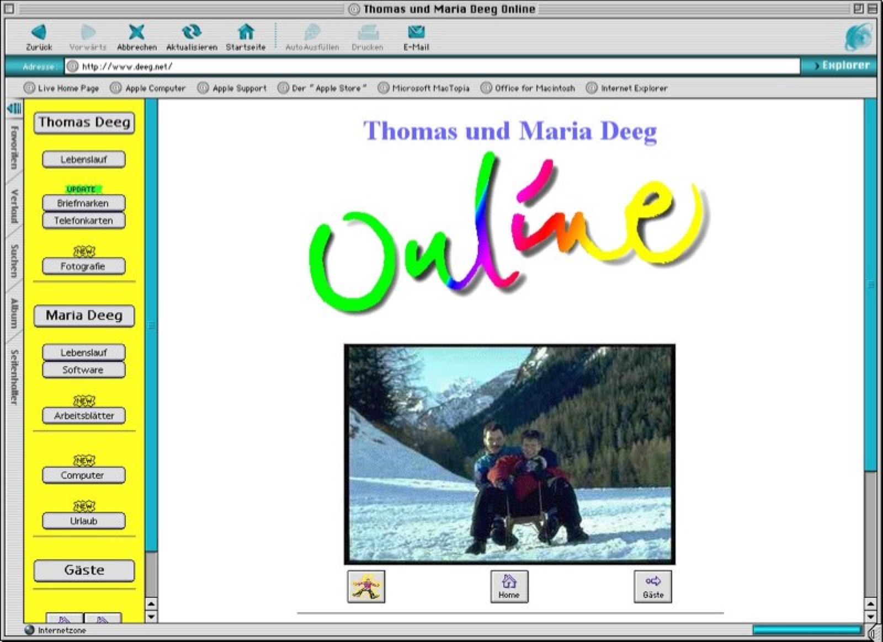Screen dimensions: 883x642
Task: Go to Startseite home icon
Action: pos(246,33)
